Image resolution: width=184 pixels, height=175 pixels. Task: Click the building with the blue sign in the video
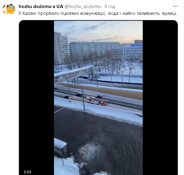(132, 52)
